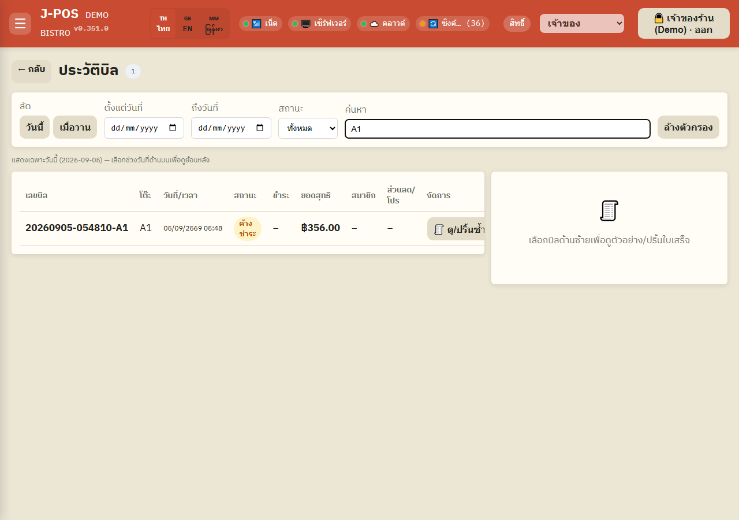Image resolution: width=739 pixels, height=520 pixels.
Task: Click the receipt icon in preview panel
Action: (609, 211)
